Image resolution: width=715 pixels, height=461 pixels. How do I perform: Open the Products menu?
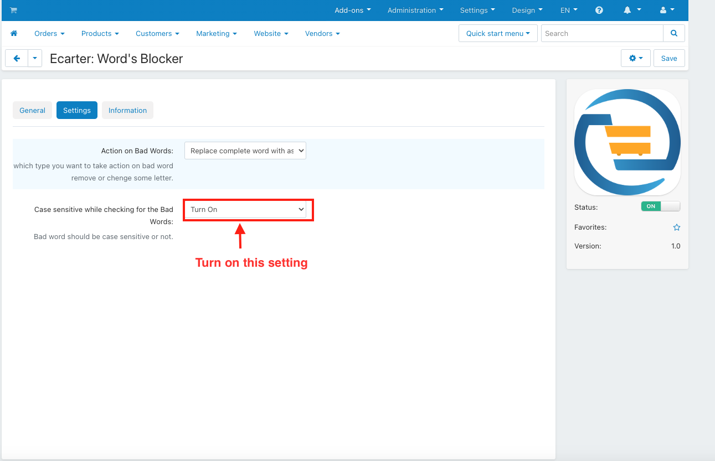point(100,33)
